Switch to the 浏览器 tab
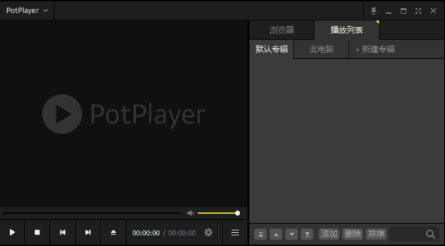Viewport: 445px width, 246px height. coord(281,30)
